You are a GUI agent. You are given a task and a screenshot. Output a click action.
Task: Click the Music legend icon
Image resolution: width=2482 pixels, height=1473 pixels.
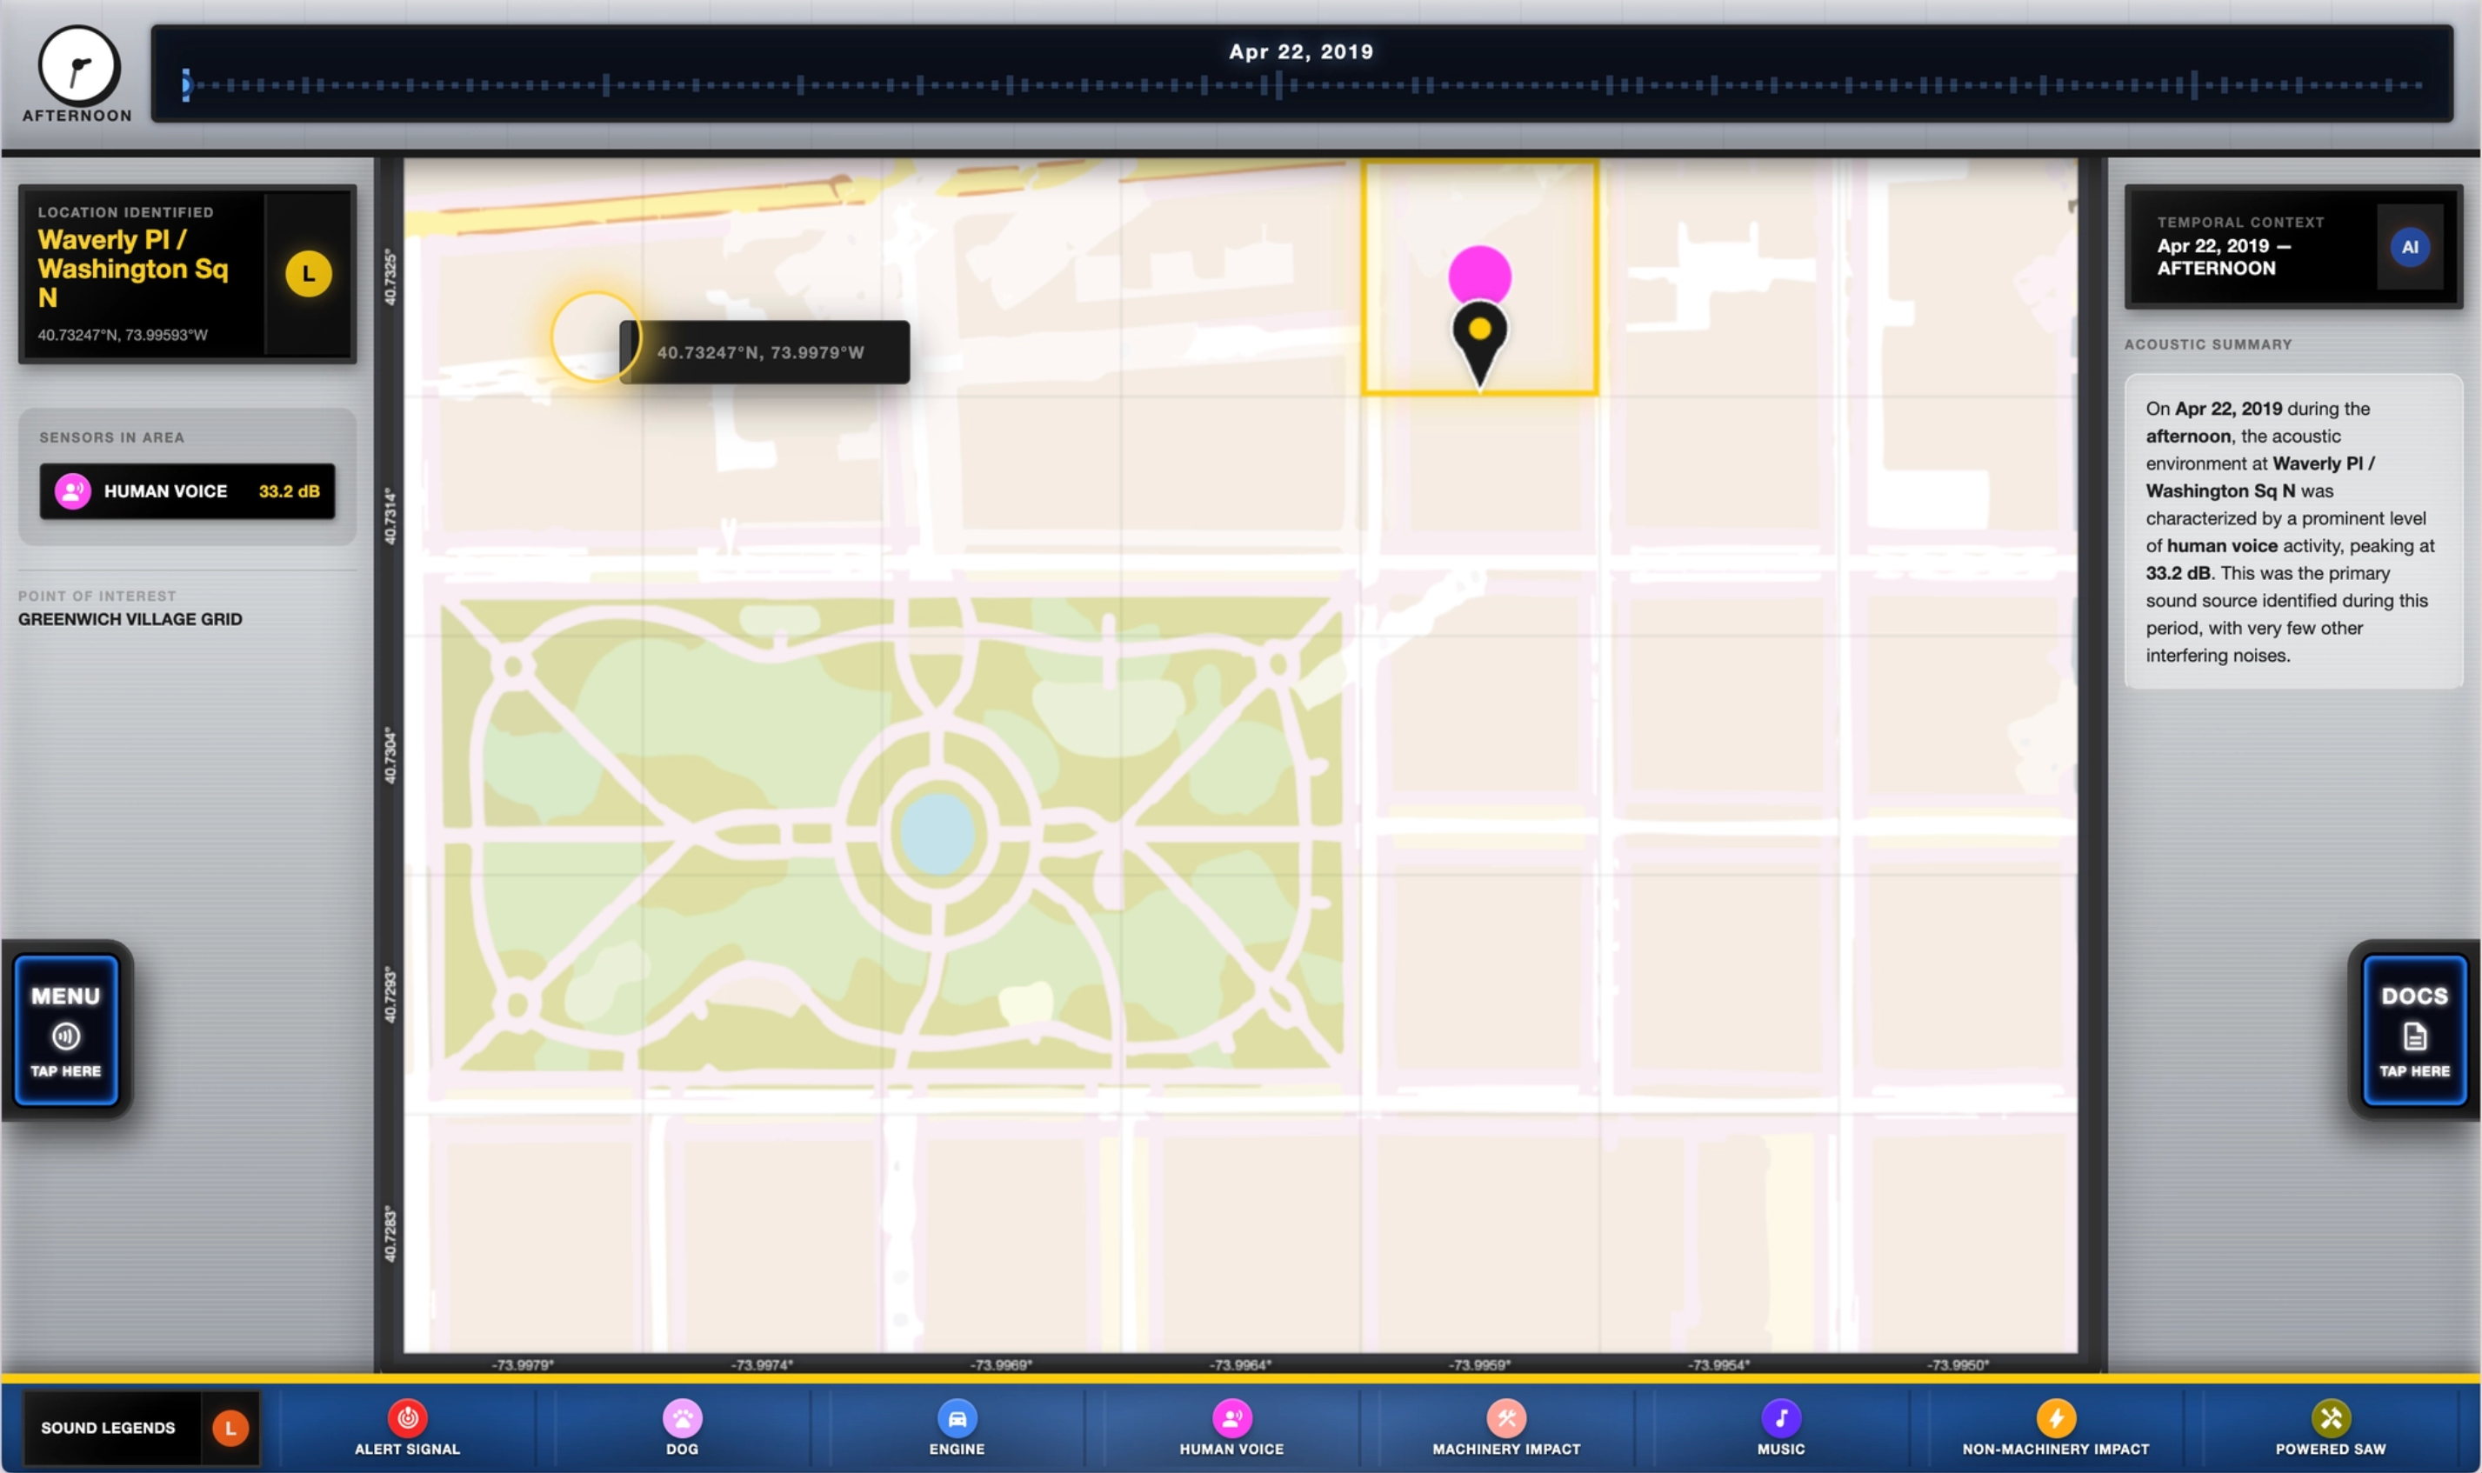(x=1780, y=1417)
